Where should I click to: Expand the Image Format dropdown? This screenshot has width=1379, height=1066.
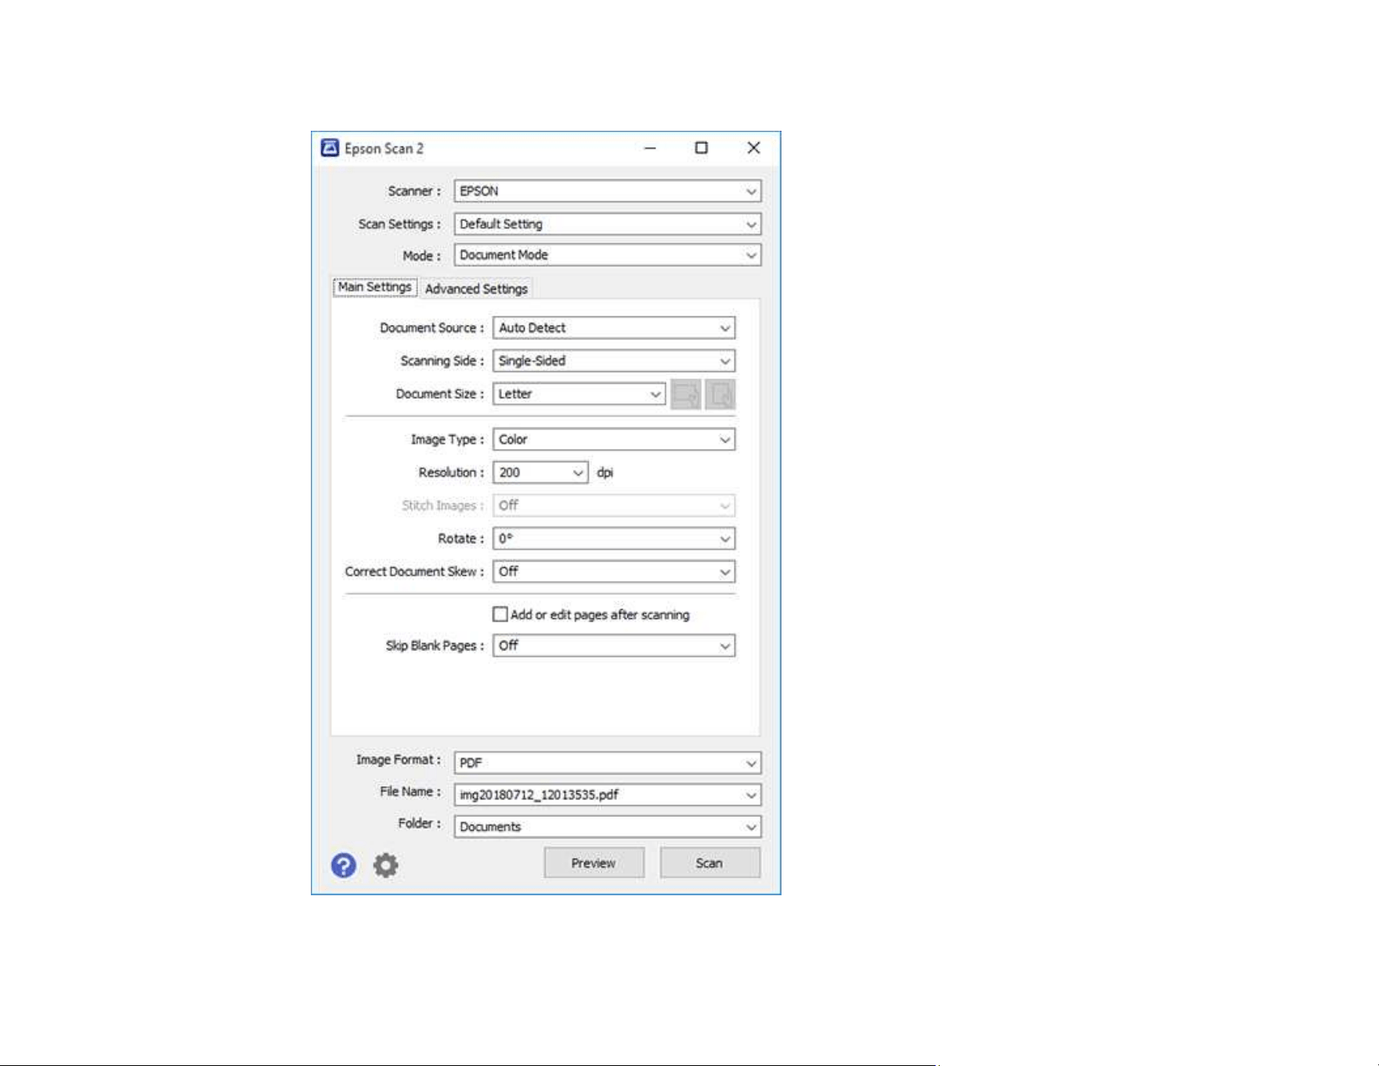[x=608, y=763]
